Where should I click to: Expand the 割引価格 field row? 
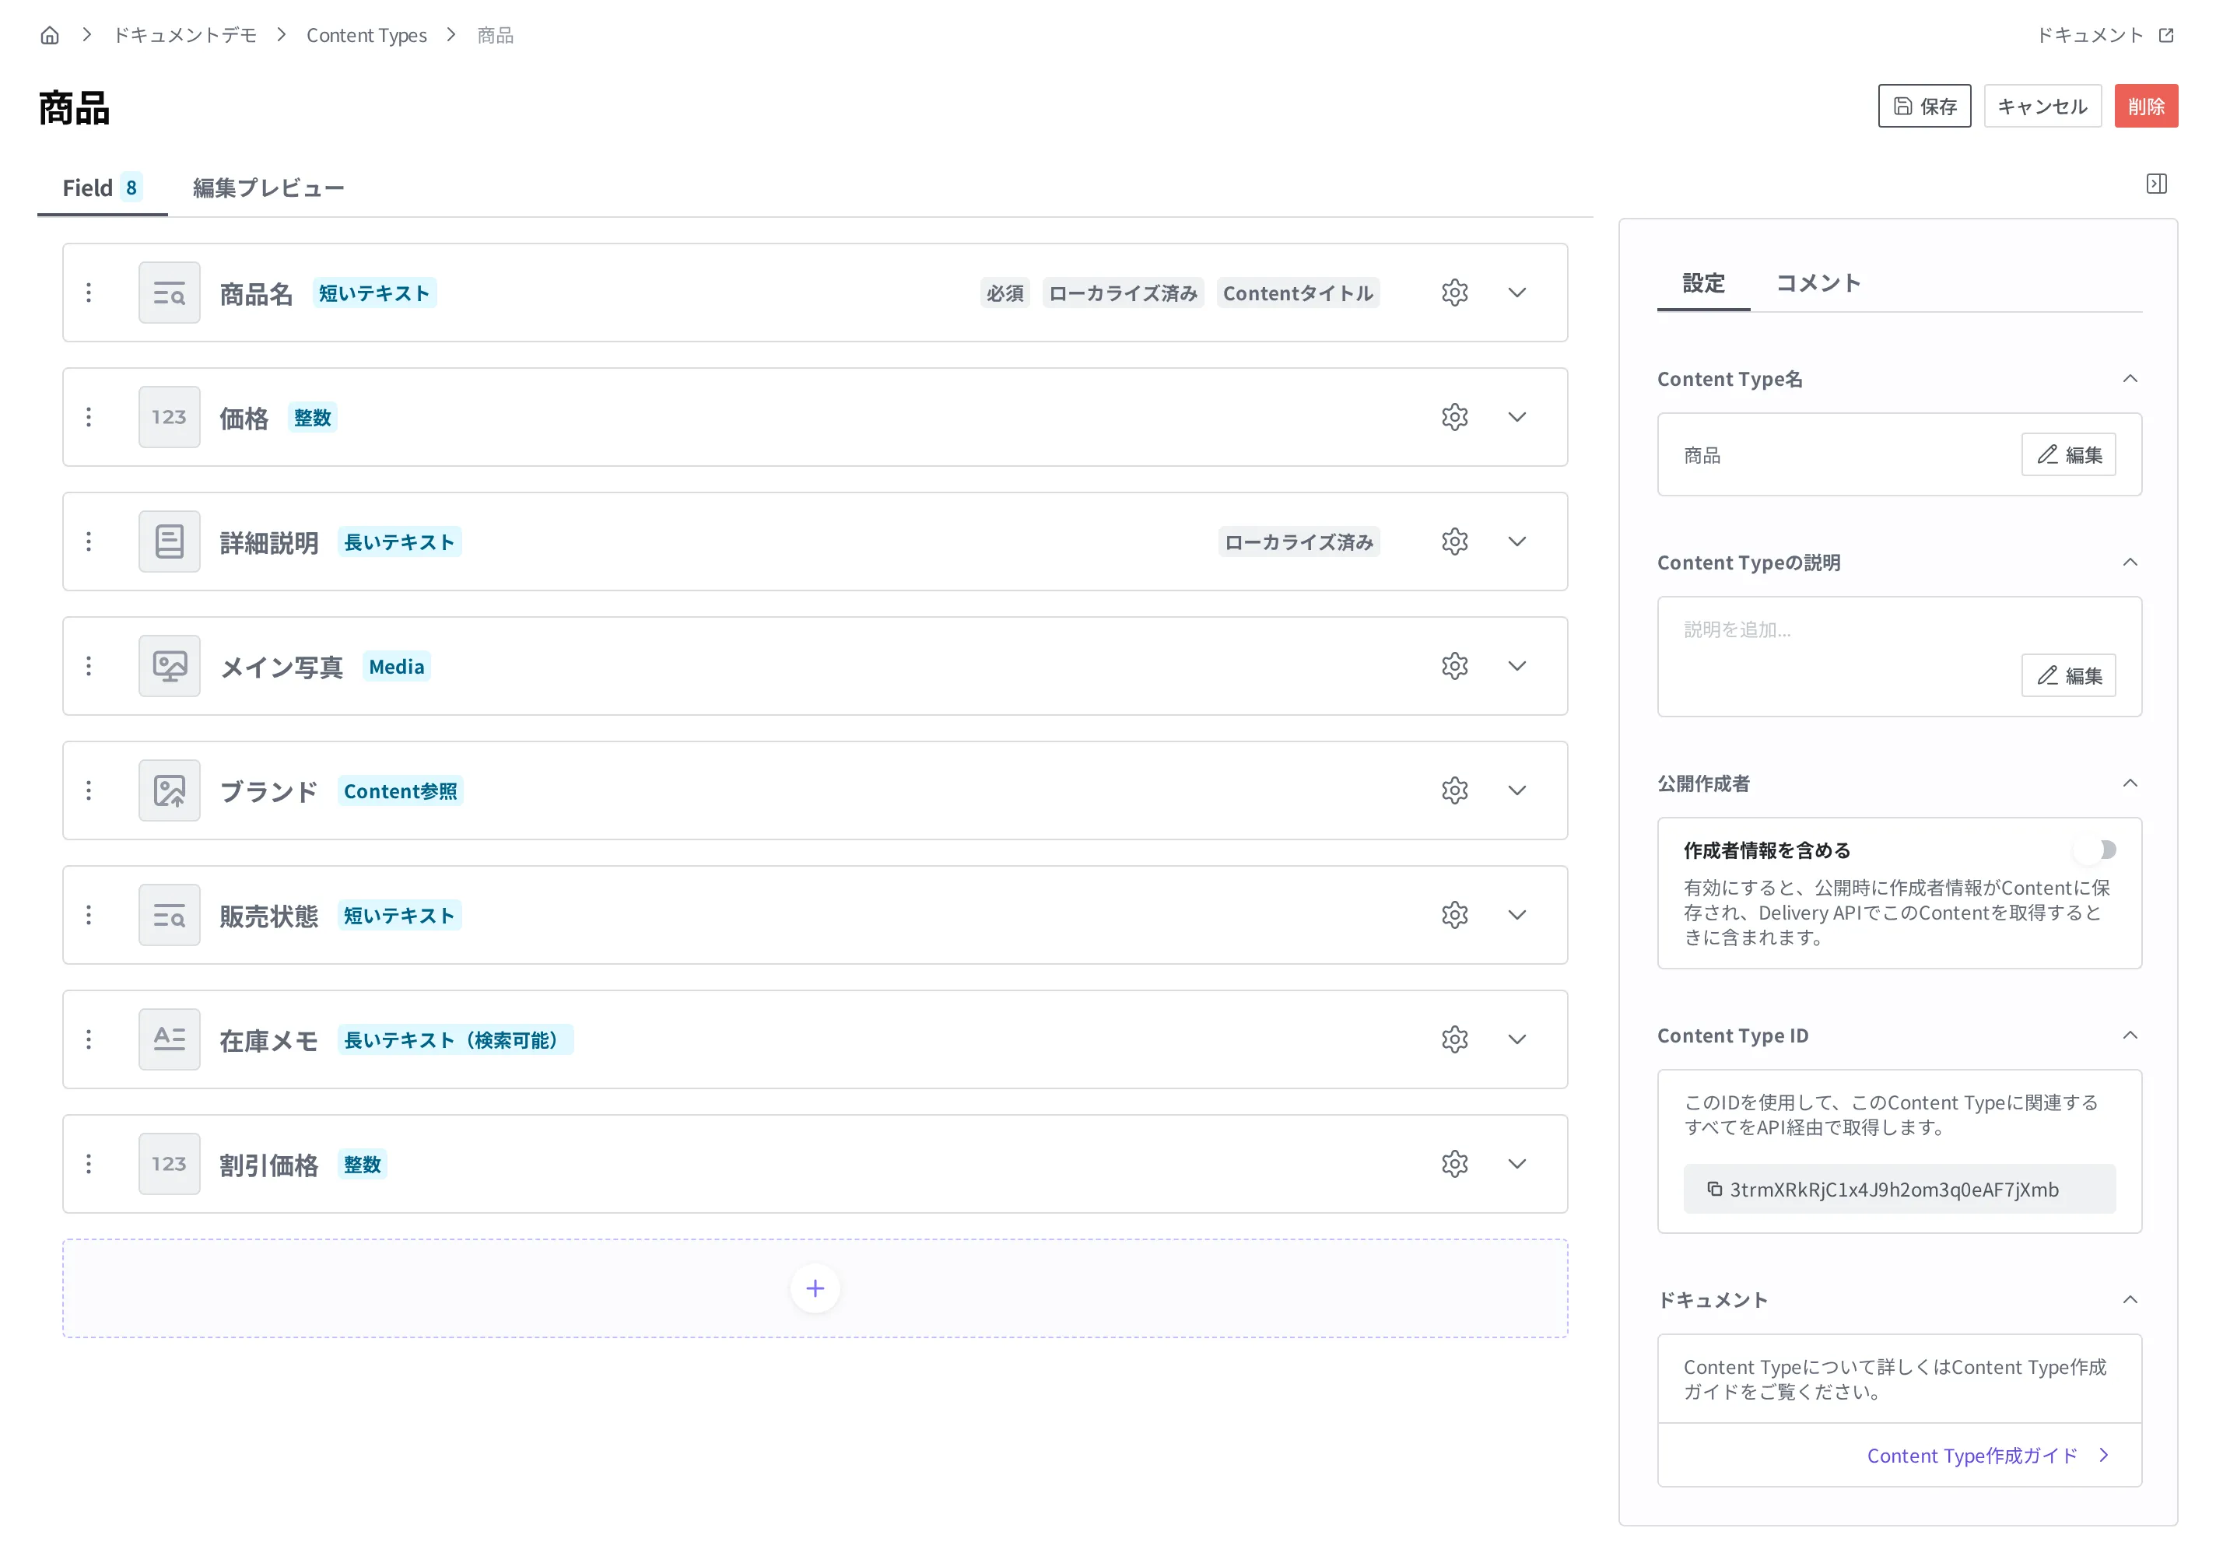1517,1164
